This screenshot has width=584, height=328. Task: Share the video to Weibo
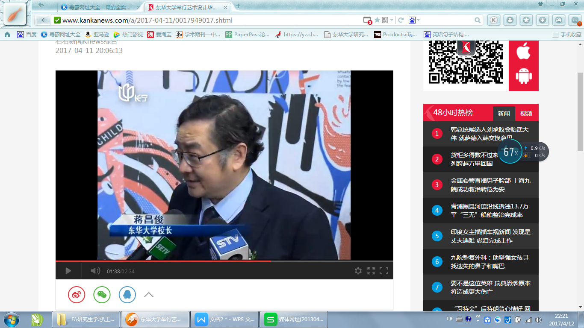click(x=77, y=295)
